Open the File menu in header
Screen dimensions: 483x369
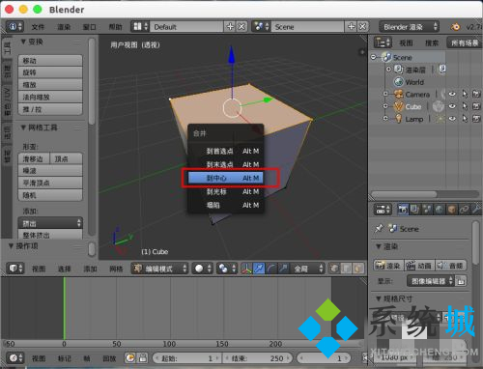[38, 27]
